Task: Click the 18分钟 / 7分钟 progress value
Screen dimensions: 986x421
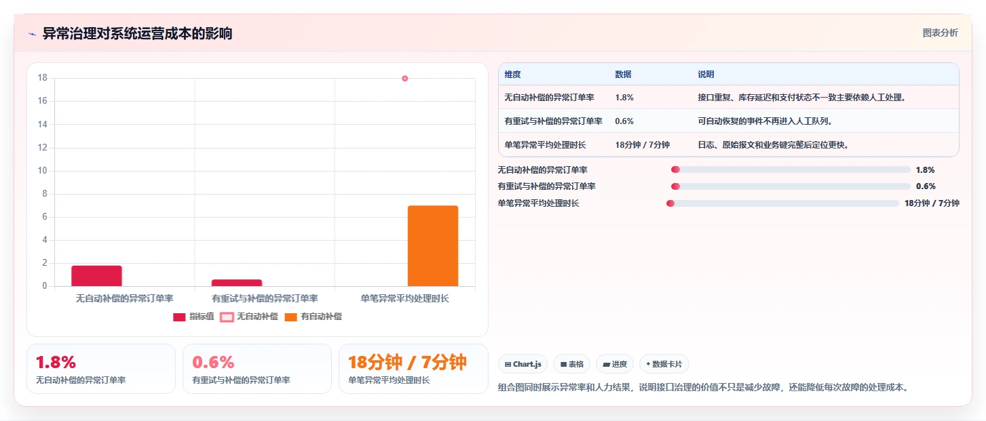Action: pos(932,203)
